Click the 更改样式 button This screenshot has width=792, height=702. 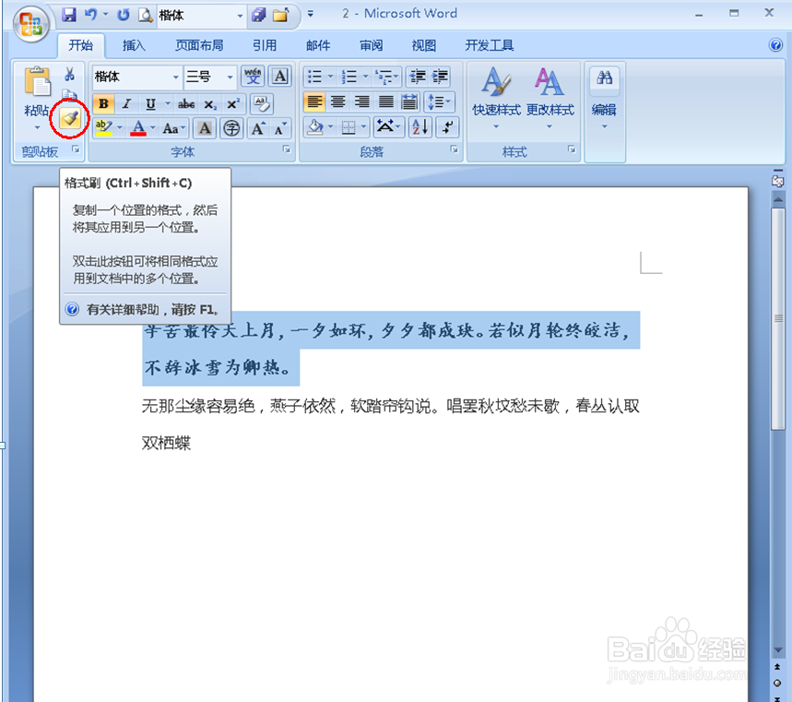coord(549,95)
